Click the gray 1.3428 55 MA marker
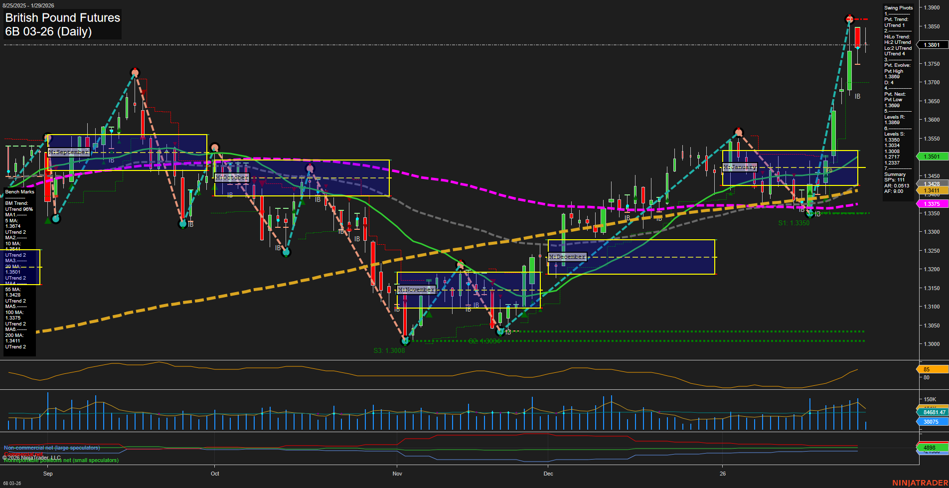 pos(932,183)
